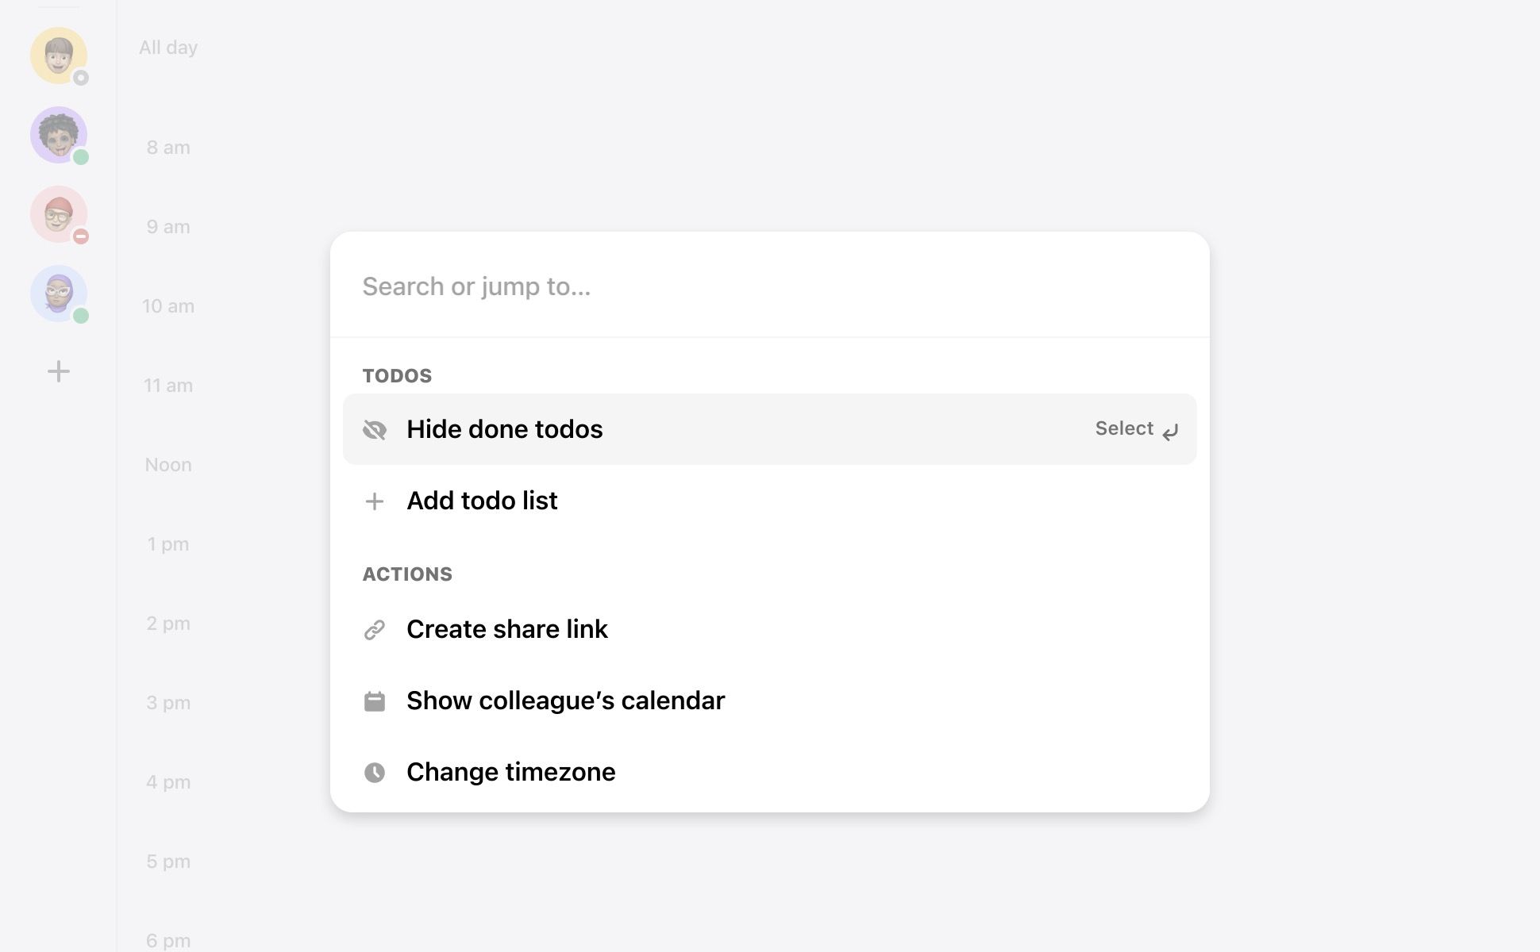Screen dimensions: 1540x952
Task: Click the plus icon next to Add todo list
Action: [375, 501]
